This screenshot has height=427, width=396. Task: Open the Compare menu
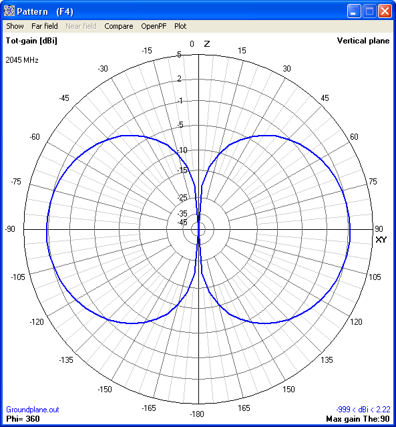pyautogui.click(x=119, y=26)
